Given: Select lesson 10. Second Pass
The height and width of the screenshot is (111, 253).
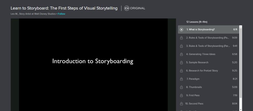Looking at the screenshot, I should tap(209, 104).
